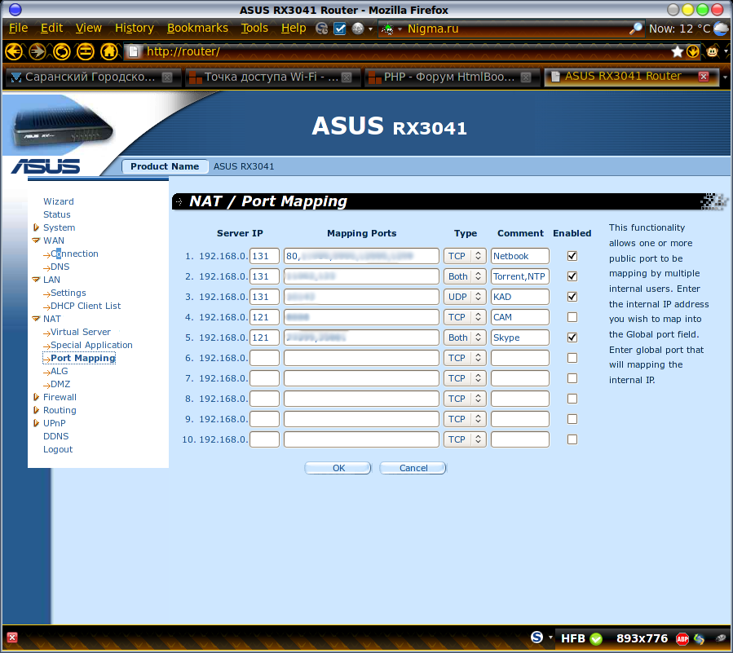Close the ASUS RX3041 Router tab

704,77
